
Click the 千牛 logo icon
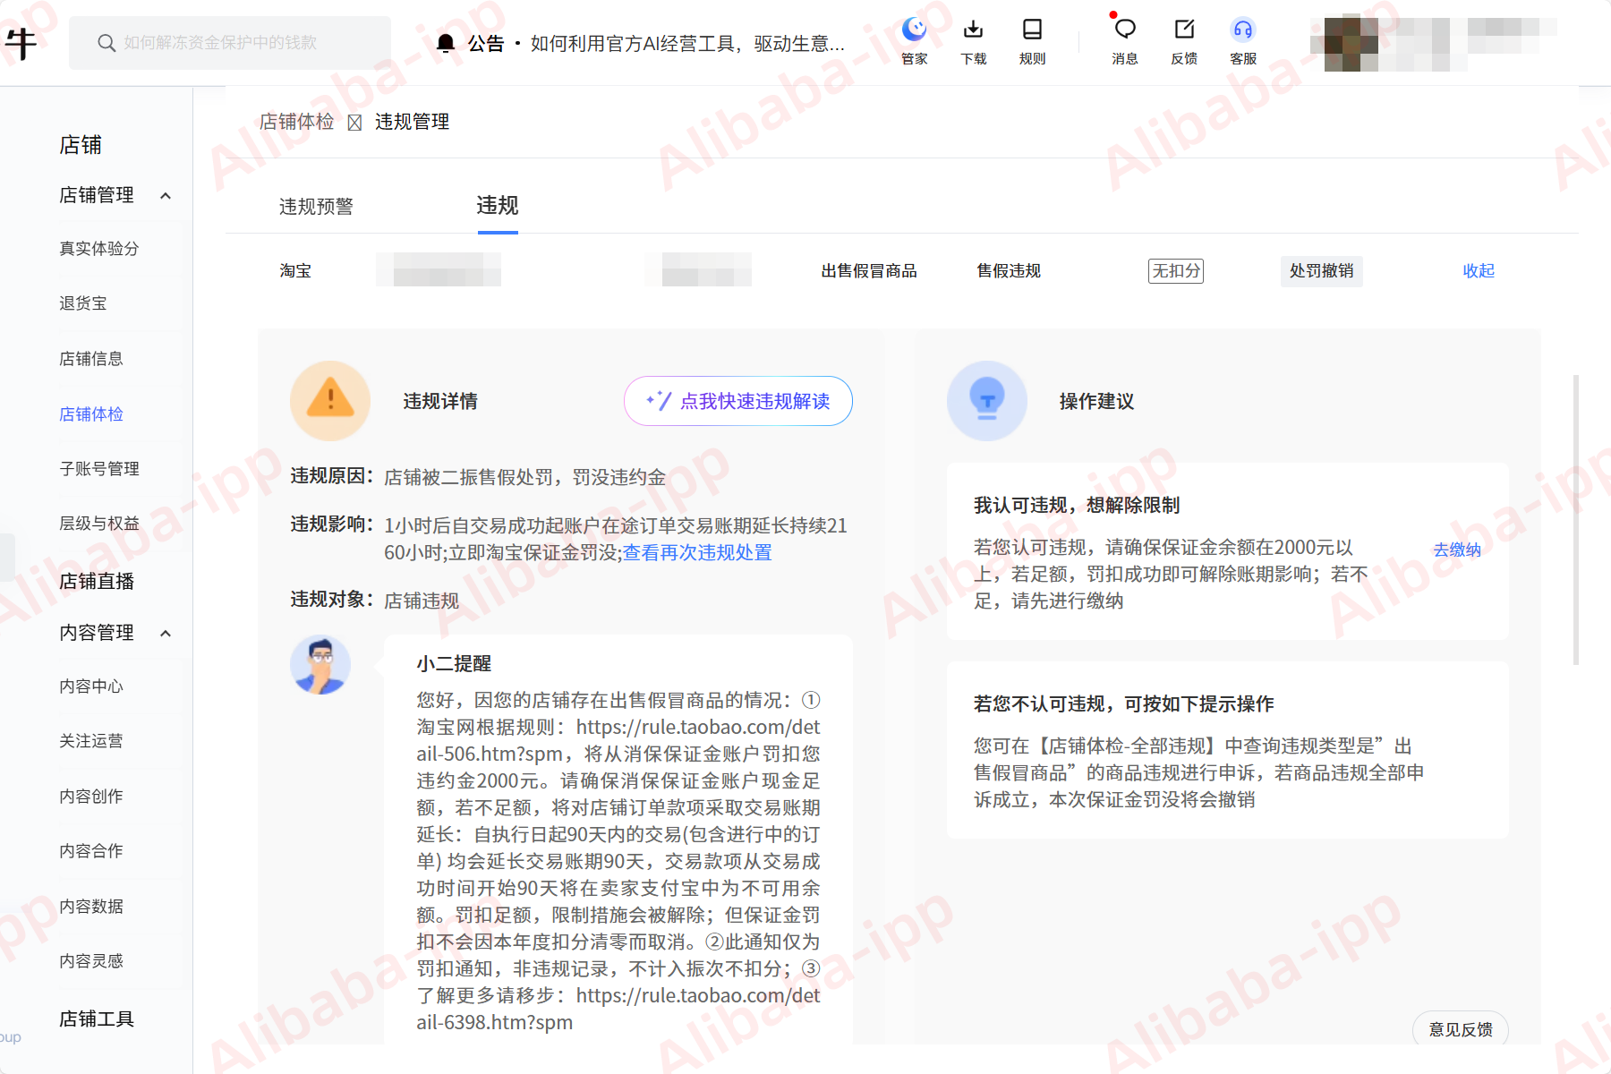[21, 43]
